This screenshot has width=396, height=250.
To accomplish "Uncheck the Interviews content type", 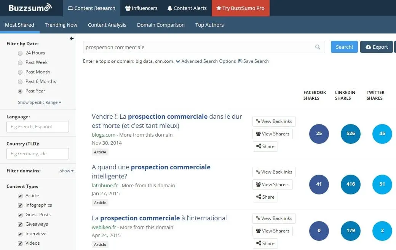I will pyautogui.click(x=20, y=234).
